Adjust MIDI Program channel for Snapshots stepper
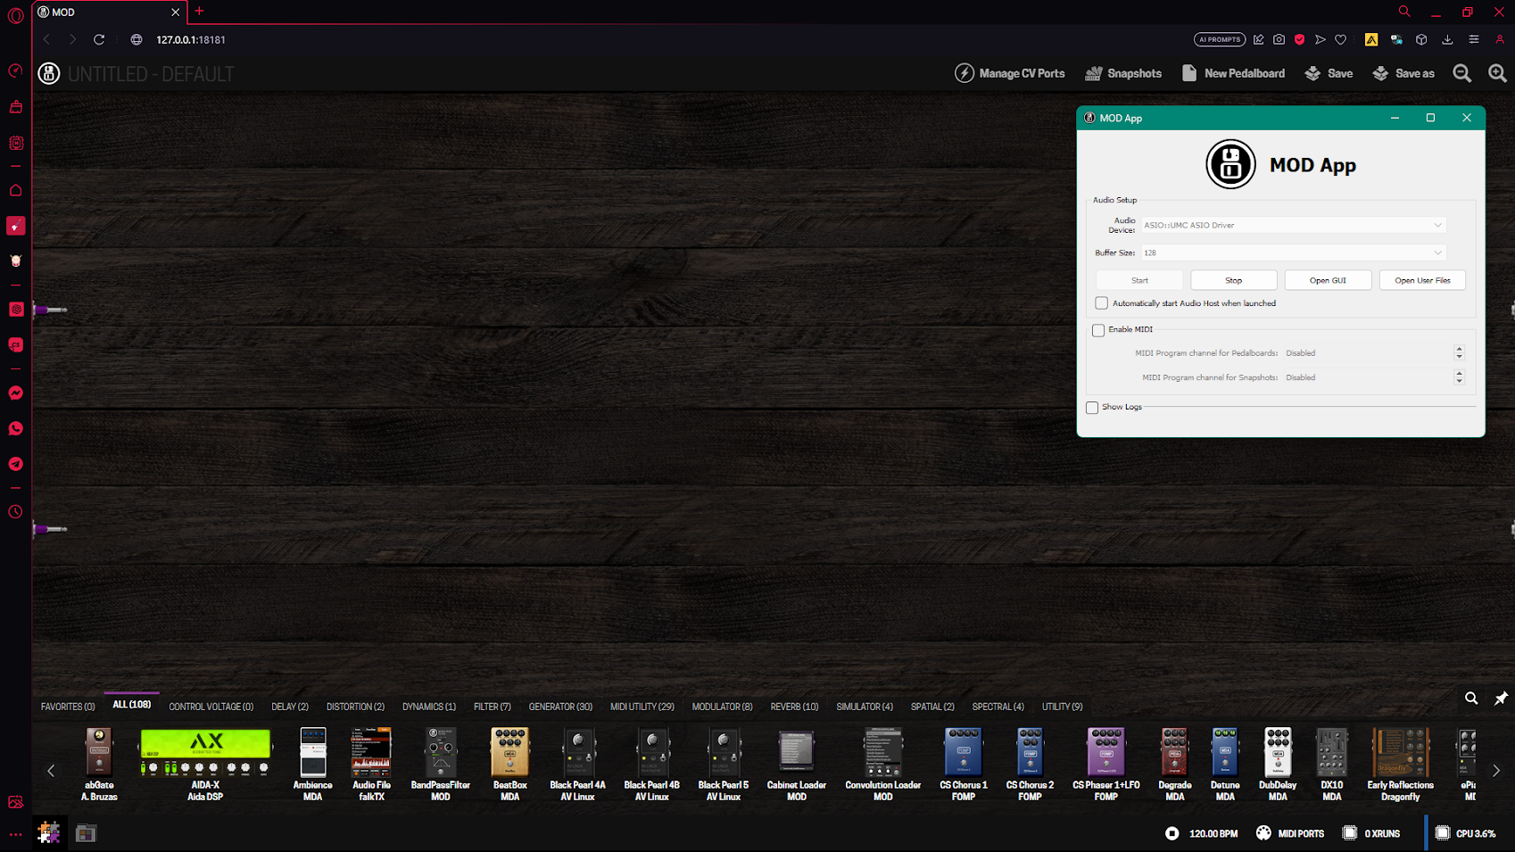 point(1459,377)
